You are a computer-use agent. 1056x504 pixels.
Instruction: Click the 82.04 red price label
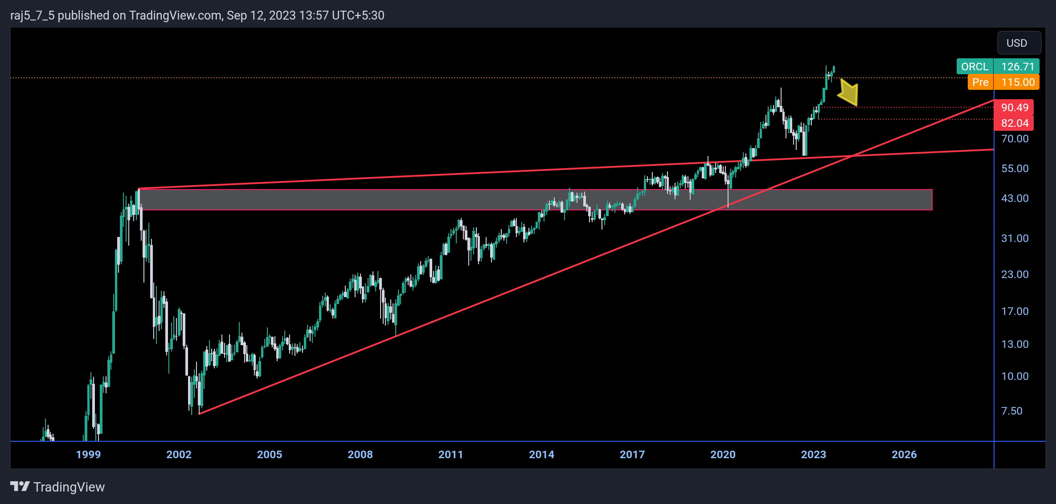(x=1014, y=123)
